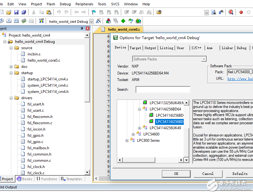This screenshot has width=253, height=194.
Task: Open Options for Target wand icon
Action: coord(98,21)
